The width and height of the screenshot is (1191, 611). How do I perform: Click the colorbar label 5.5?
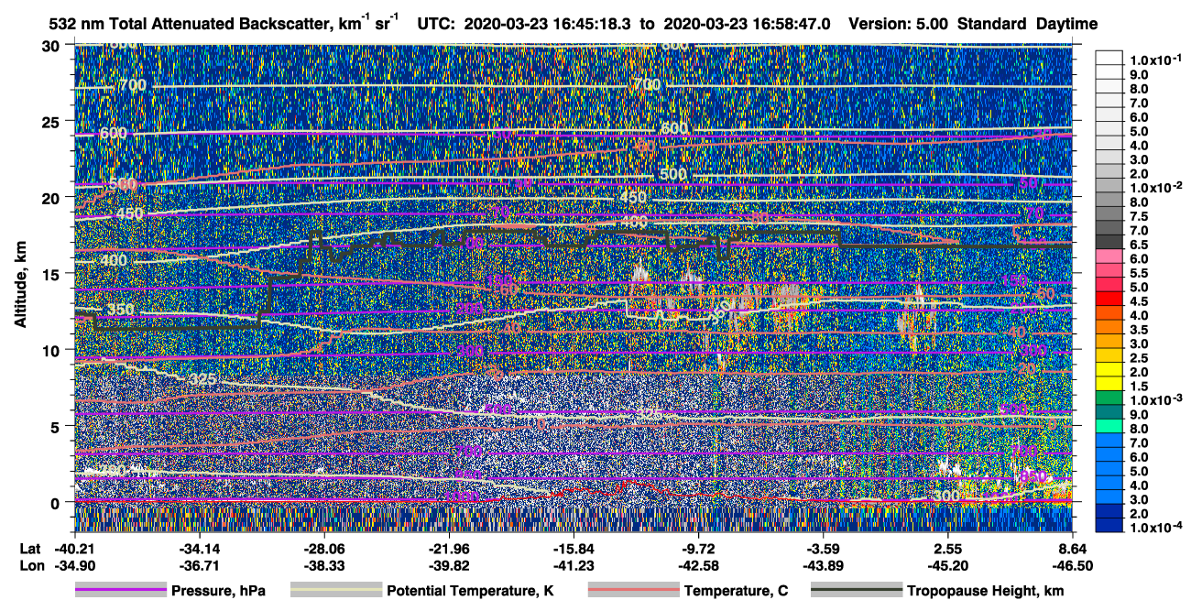(1137, 273)
